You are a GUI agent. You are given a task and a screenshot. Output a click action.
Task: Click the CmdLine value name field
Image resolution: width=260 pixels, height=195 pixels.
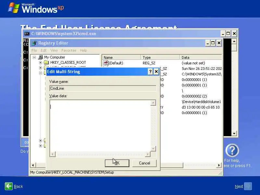pyautogui.click(x=103, y=88)
